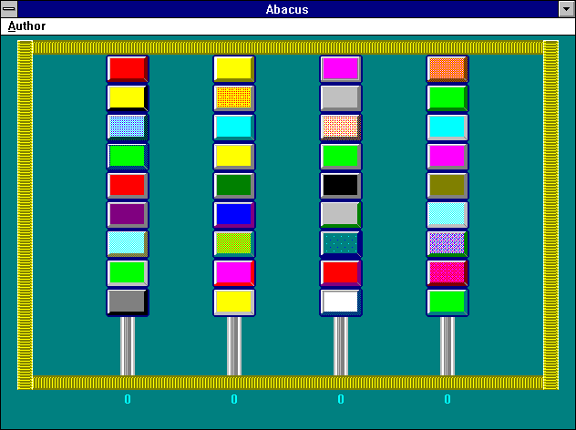This screenshot has width=576, height=430.
Task: Click the topmost yellow bead in second column
Action: point(234,69)
